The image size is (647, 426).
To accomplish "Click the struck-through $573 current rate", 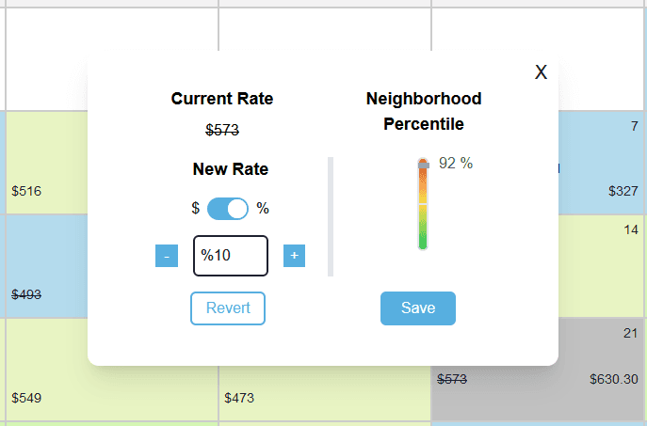I will tap(222, 130).
